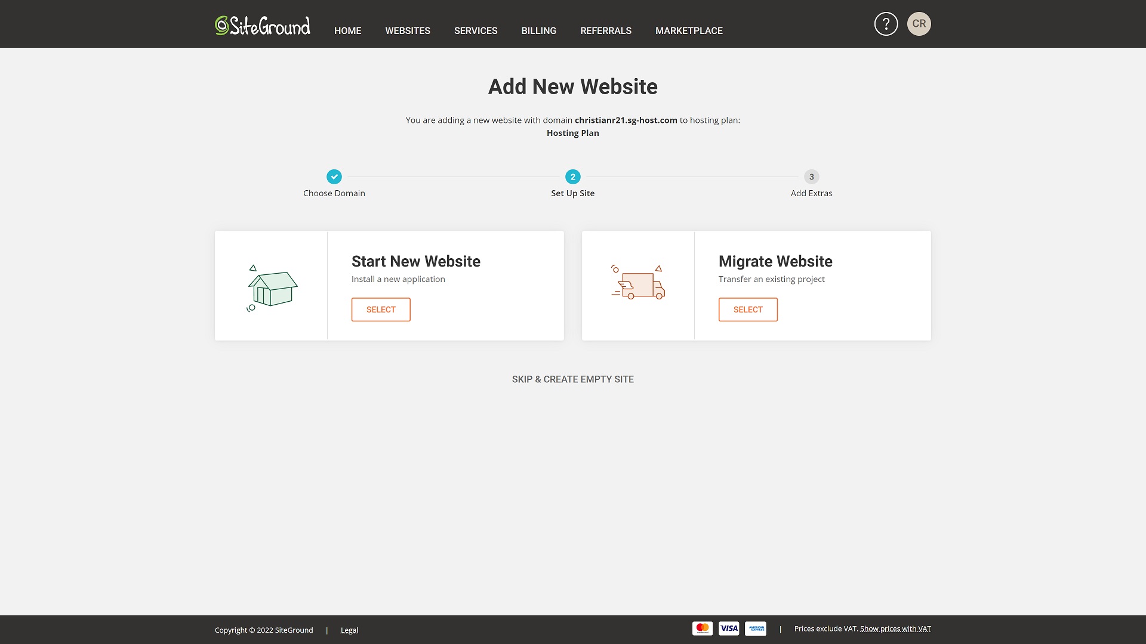This screenshot has height=644, width=1146.
Task: Click the christianr21.sg-host.com domain text
Action: tap(626, 120)
